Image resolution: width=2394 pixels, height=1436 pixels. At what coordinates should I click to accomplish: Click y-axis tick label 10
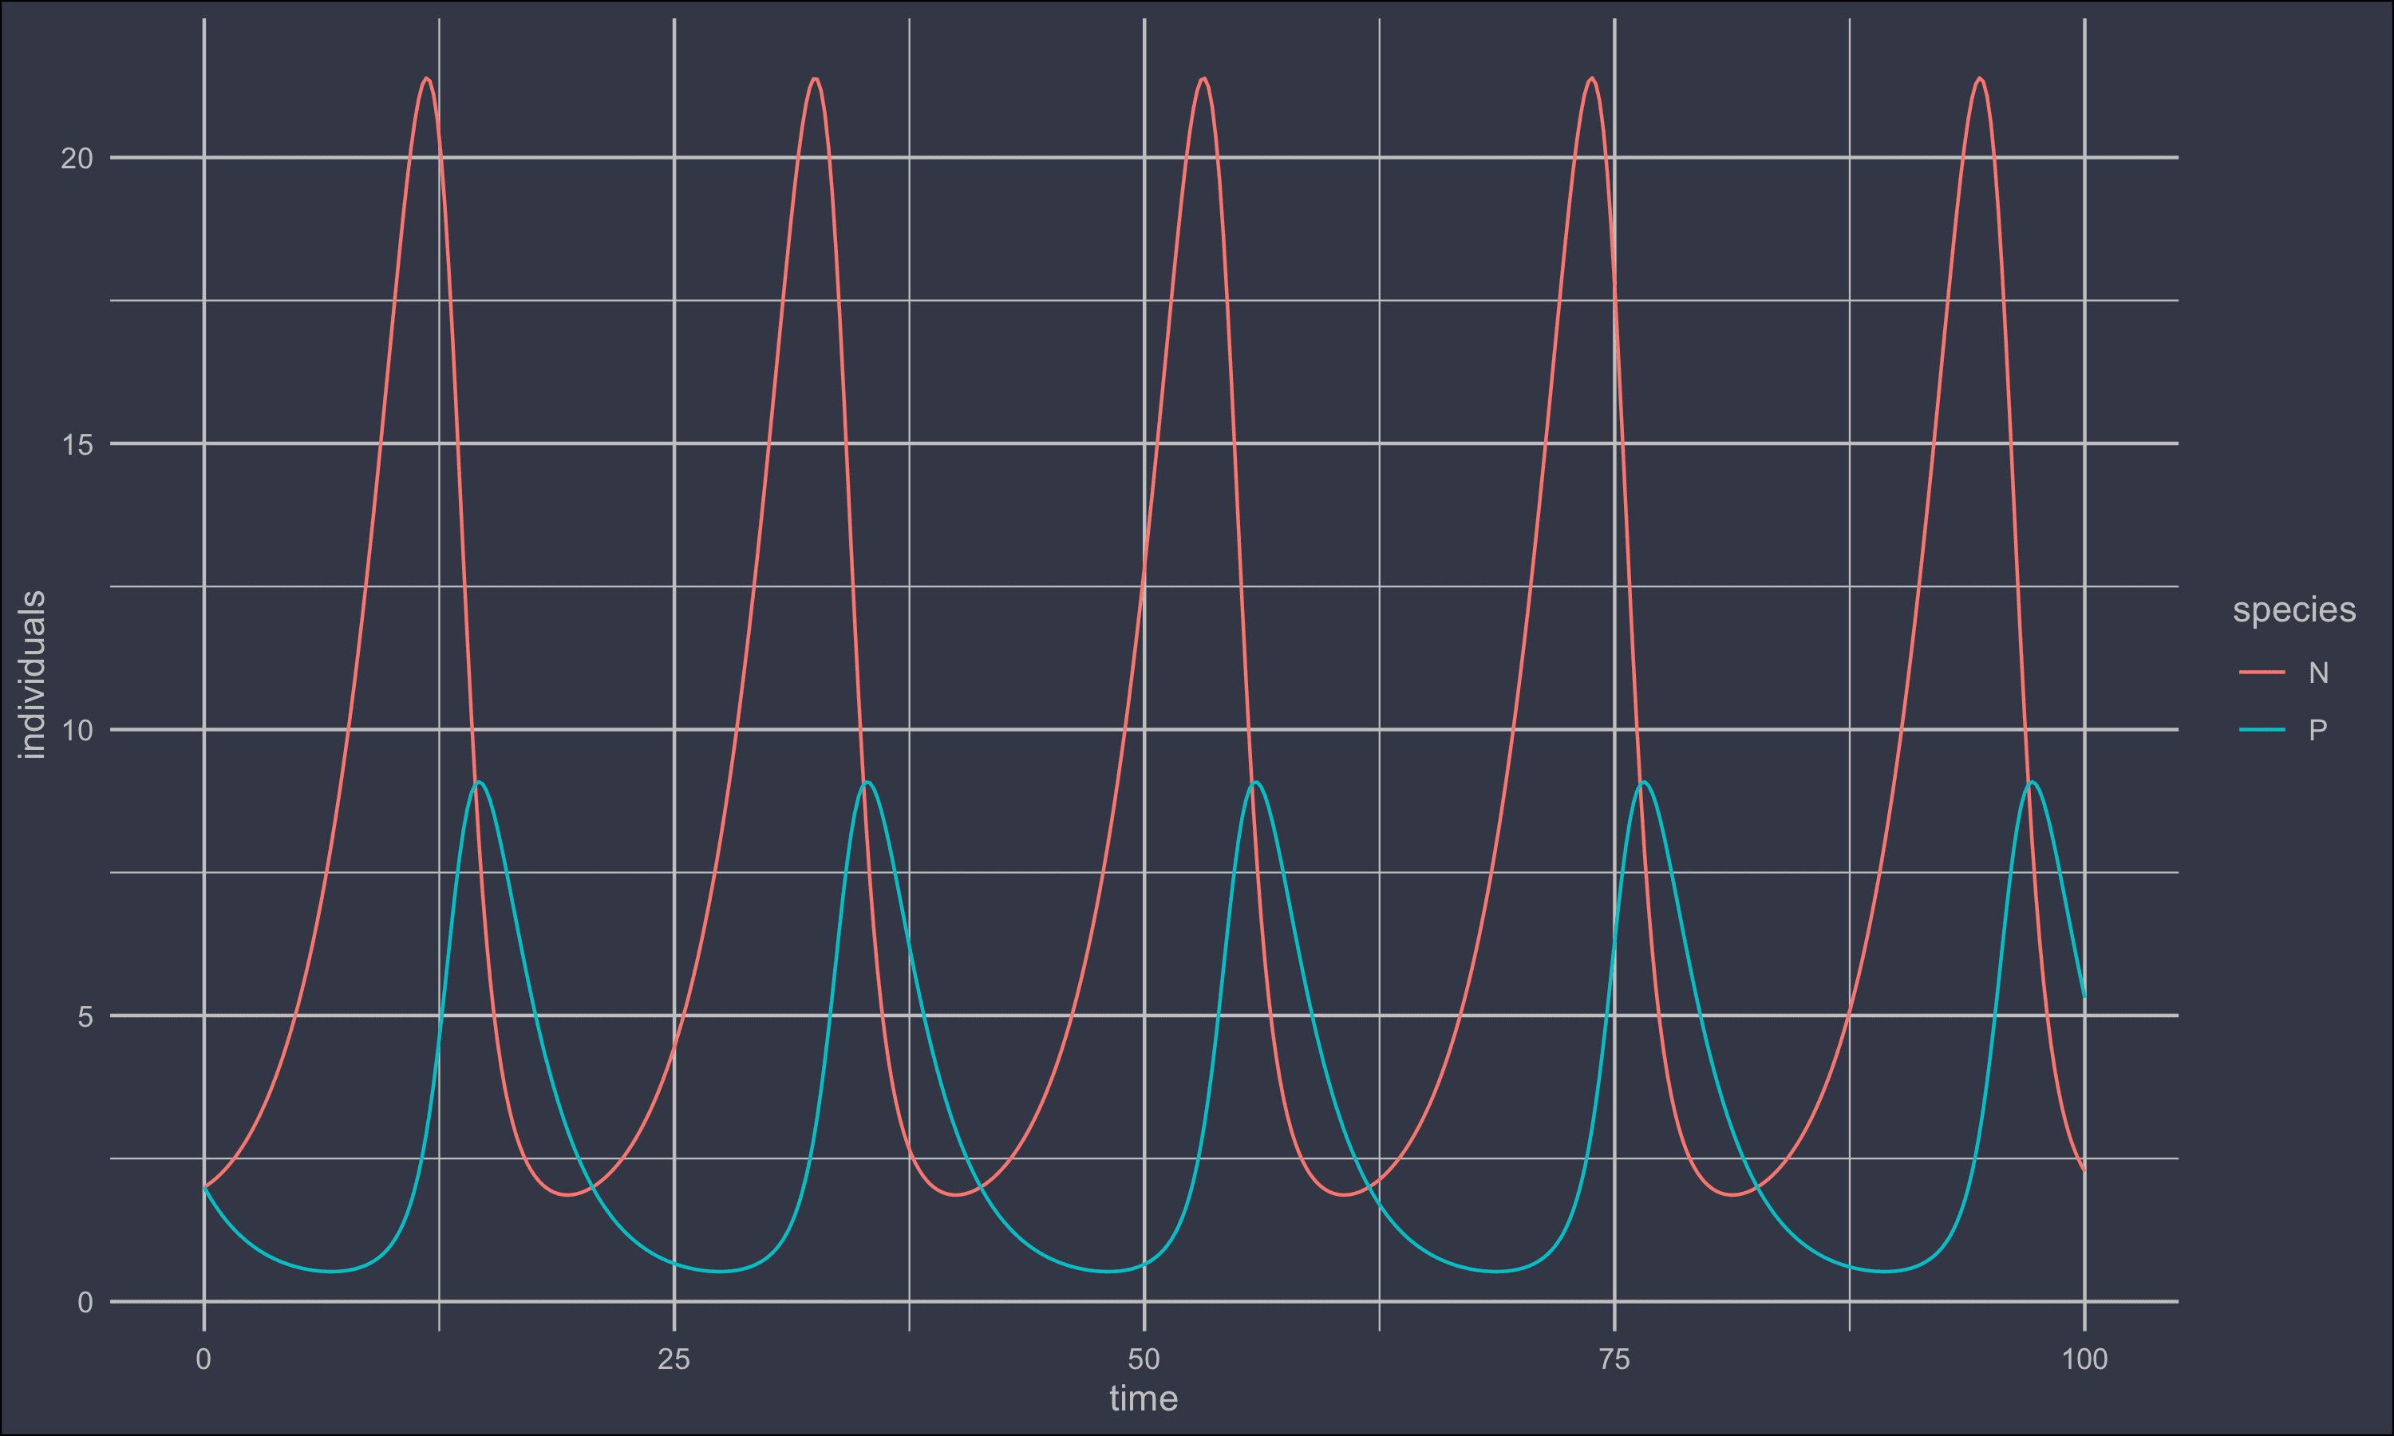(77, 730)
